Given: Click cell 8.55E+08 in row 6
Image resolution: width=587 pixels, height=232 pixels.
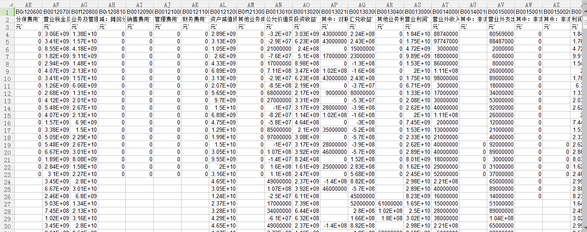Looking at the screenshot, I should pyautogui.click(x=56, y=49).
